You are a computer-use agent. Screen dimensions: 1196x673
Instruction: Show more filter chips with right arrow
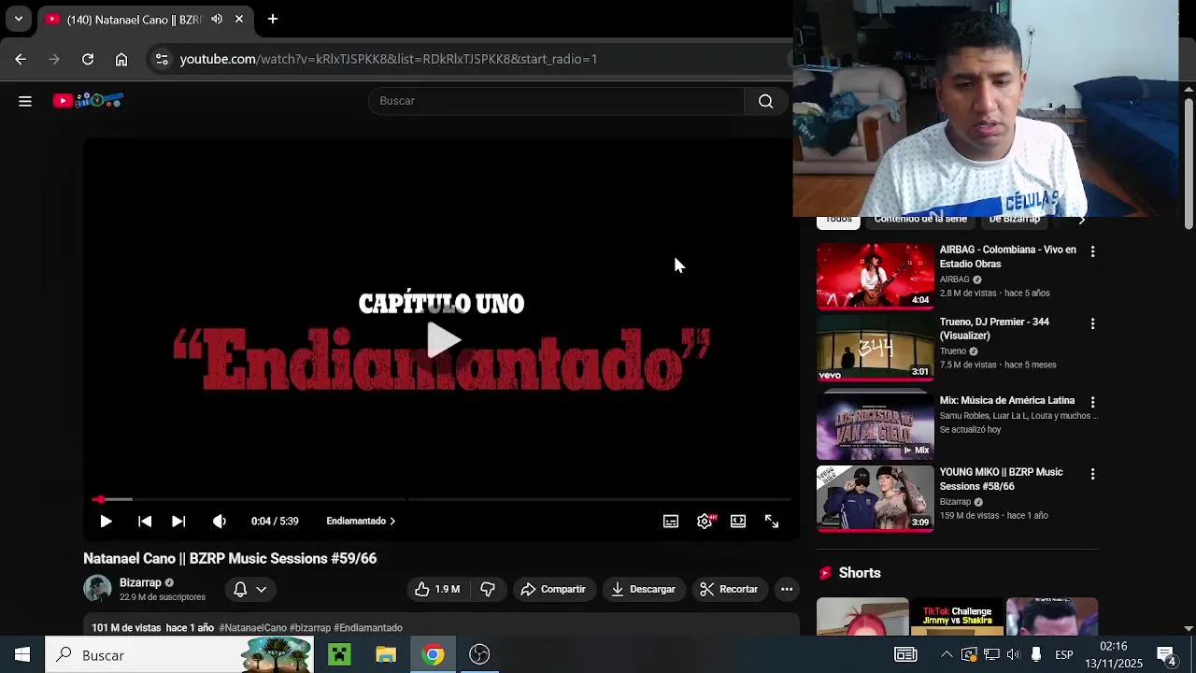1082,222
